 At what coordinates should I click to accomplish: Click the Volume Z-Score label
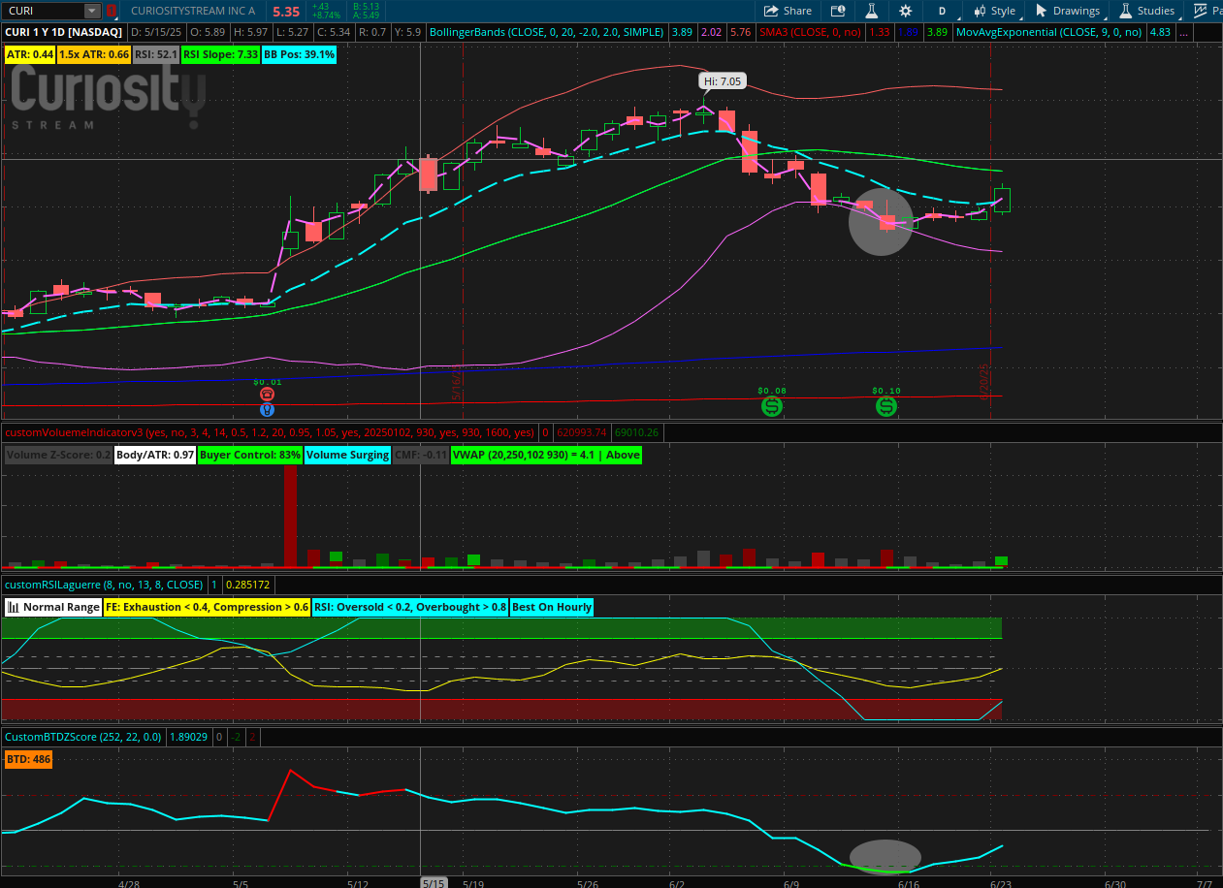pos(58,454)
